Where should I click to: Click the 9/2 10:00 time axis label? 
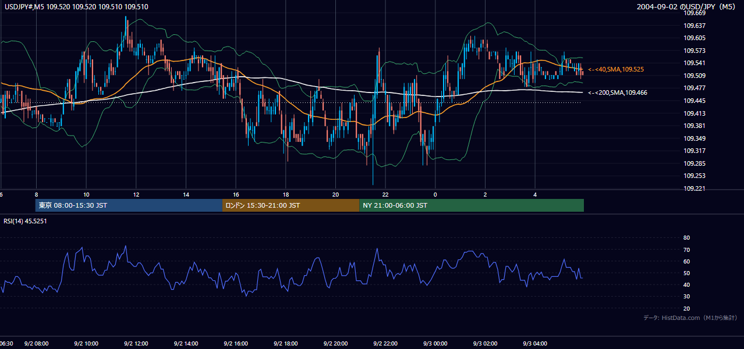(86, 344)
